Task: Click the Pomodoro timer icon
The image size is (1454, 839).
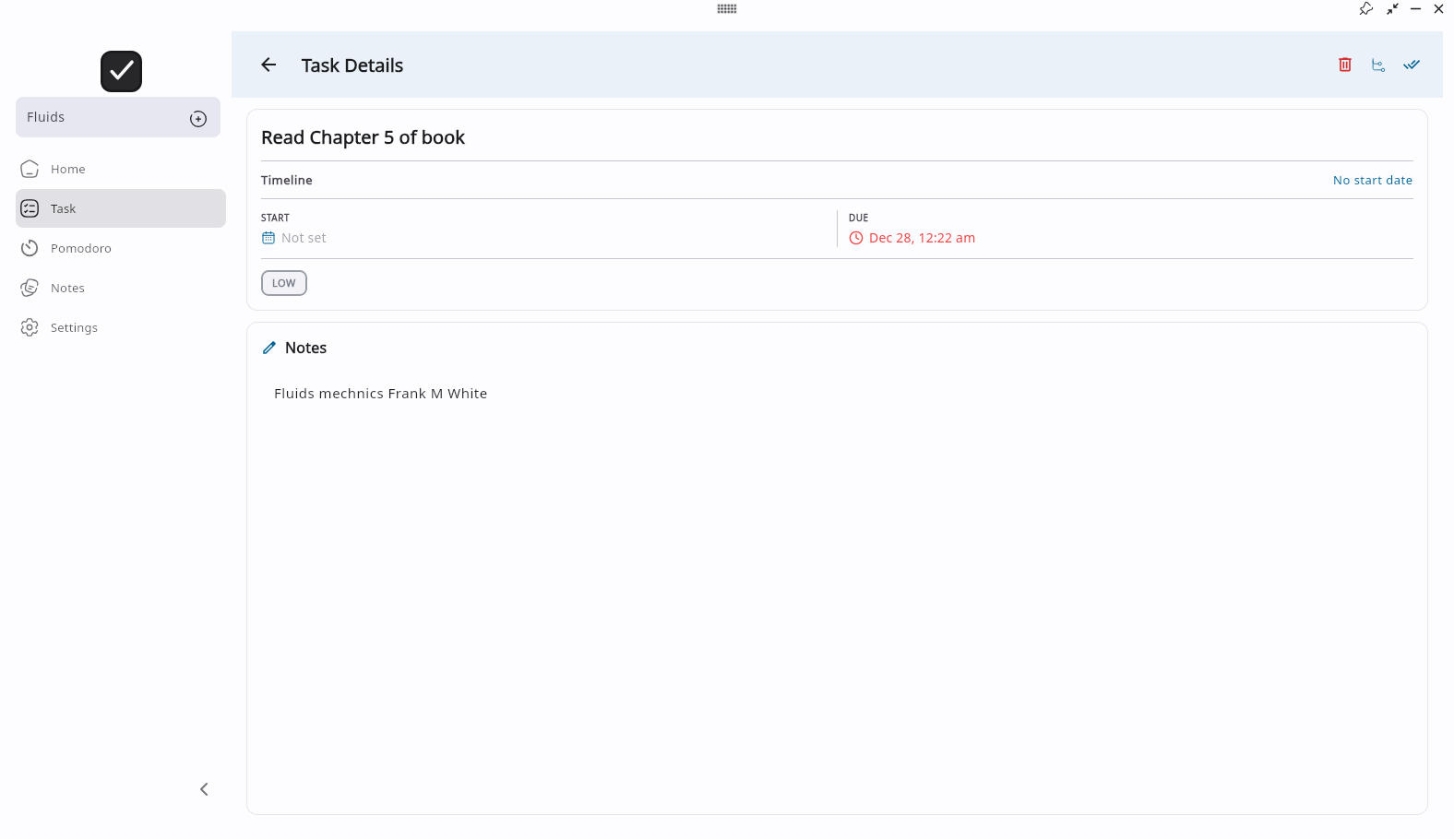Action: click(30, 248)
